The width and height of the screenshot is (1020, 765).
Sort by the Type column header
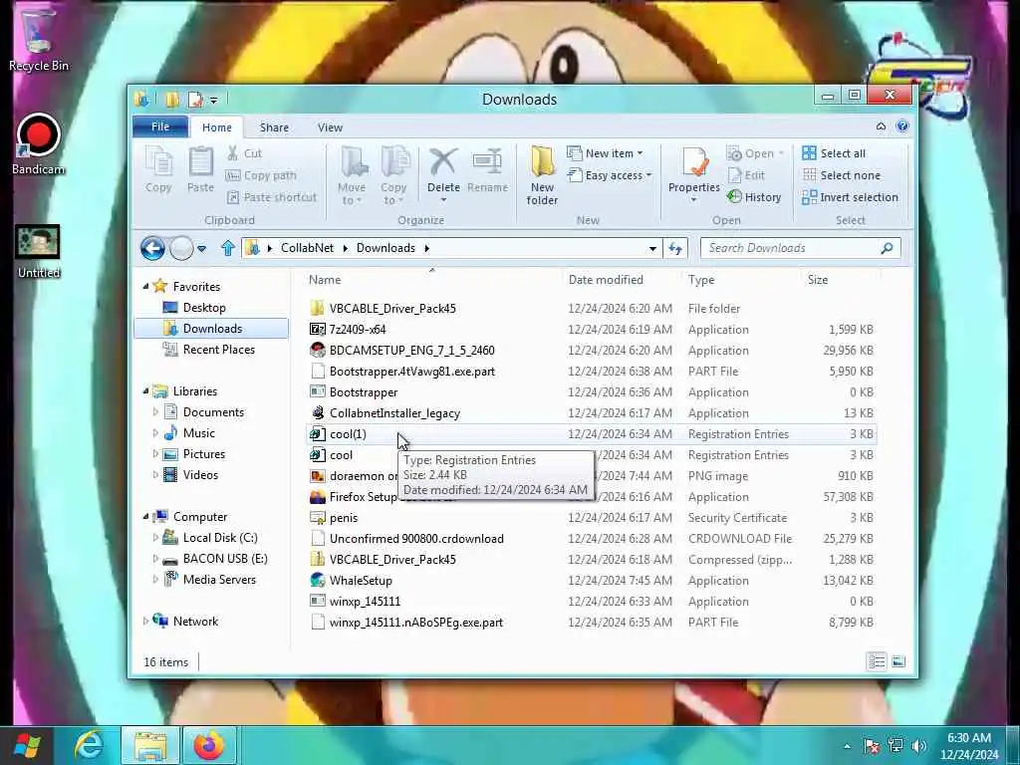point(701,280)
